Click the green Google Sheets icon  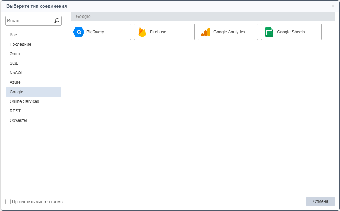point(269,32)
